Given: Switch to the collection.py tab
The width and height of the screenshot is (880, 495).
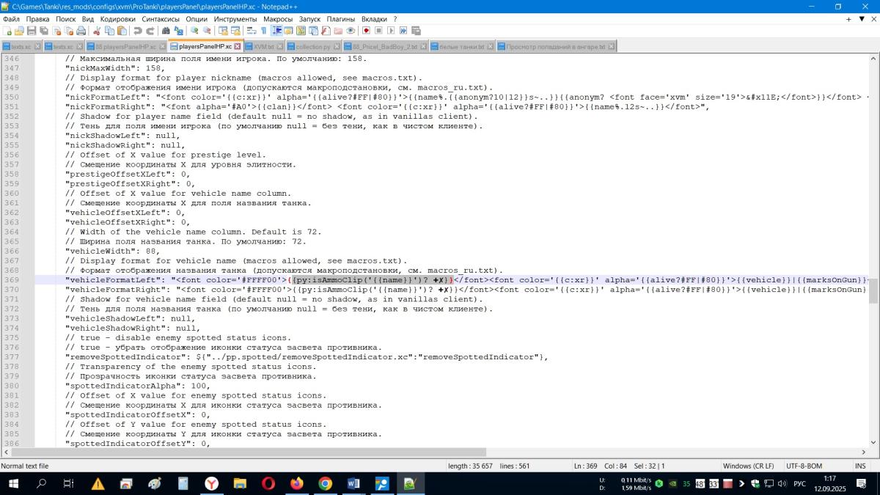Looking at the screenshot, I should (312, 46).
